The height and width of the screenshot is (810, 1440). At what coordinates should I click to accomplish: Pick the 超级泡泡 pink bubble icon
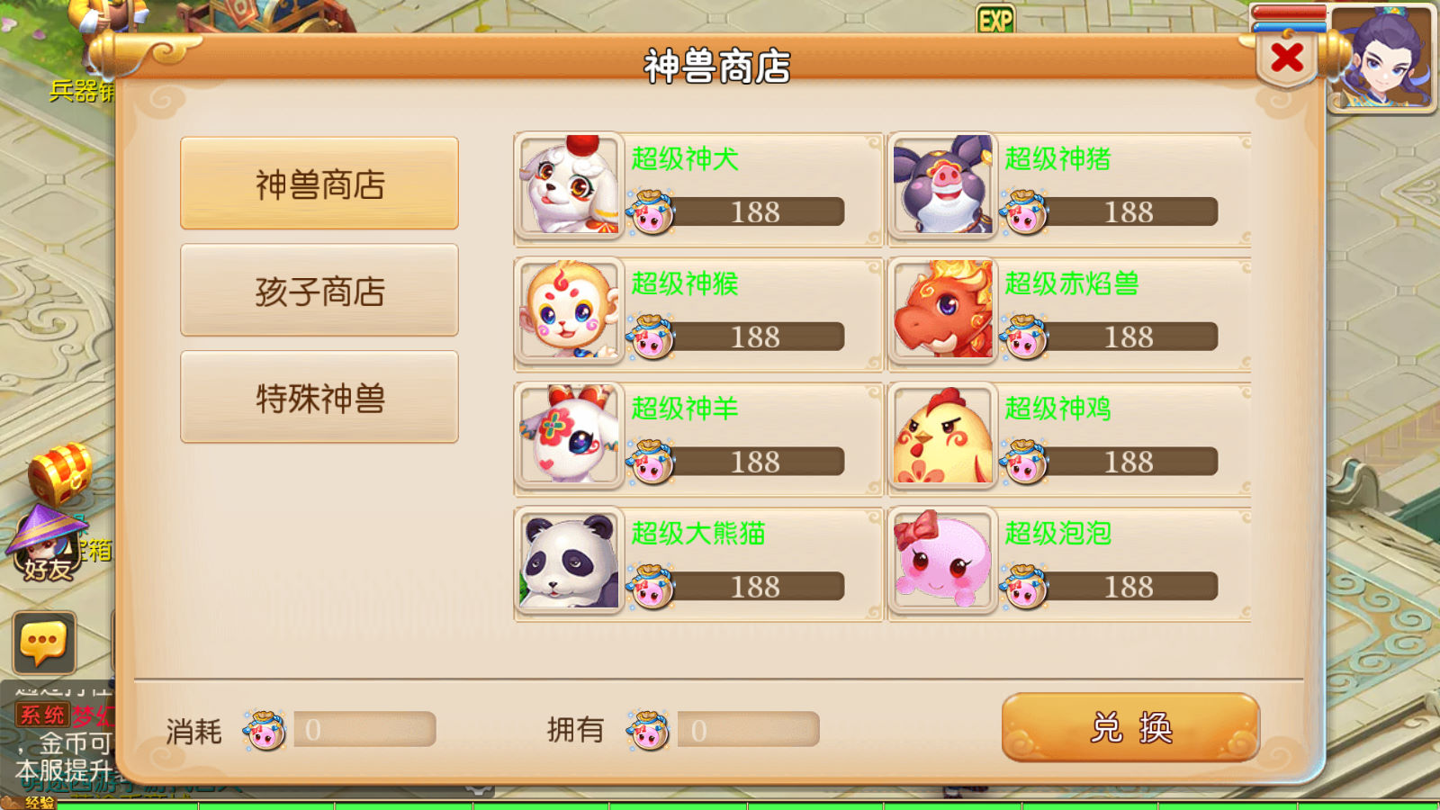pos(943,561)
